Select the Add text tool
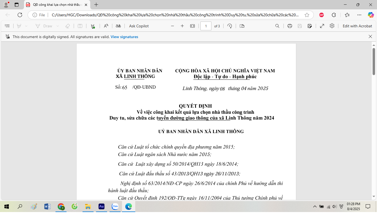The image size is (377, 217). (x=80, y=26)
